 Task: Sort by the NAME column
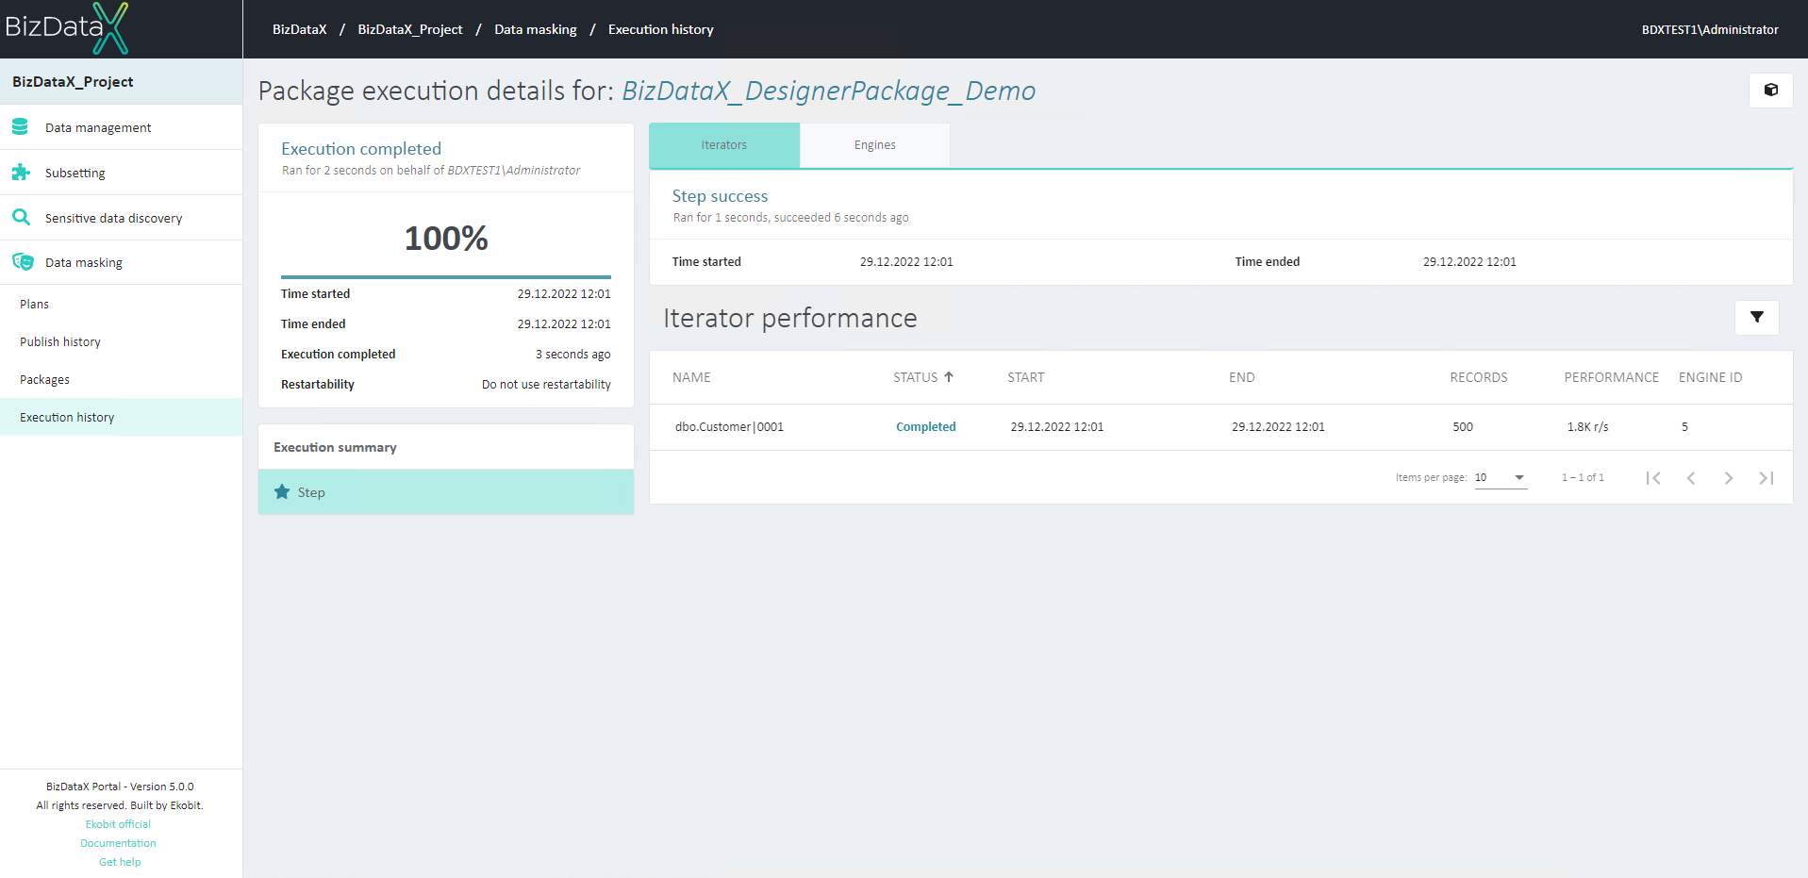click(x=691, y=377)
